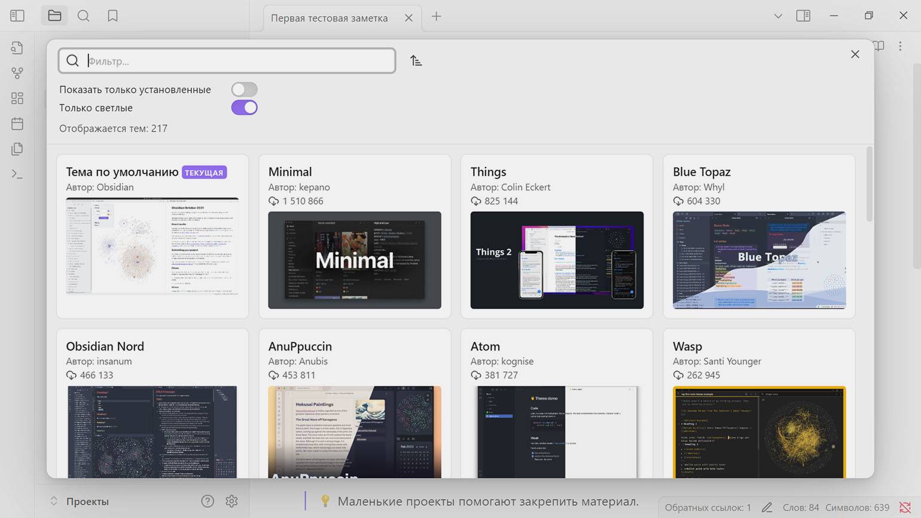Screen dimensions: 921x518
Task: Expand the 'Проекты' vault switcher
Action: 80,501
